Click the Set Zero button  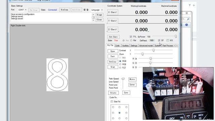[113, 37]
